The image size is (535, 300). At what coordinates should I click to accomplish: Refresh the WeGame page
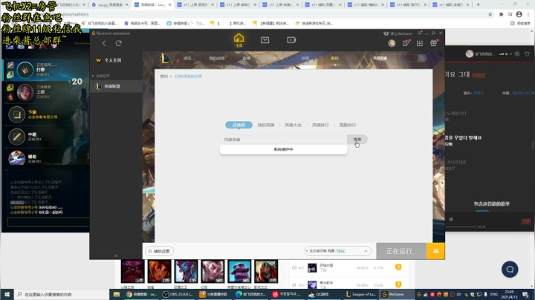[x=118, y=43]
